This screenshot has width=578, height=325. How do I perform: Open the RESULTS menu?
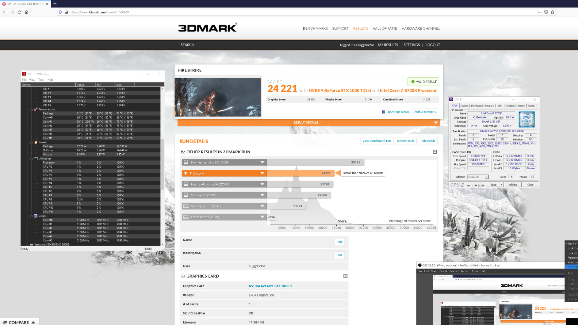pyautogui.click(x=360, y=29)
